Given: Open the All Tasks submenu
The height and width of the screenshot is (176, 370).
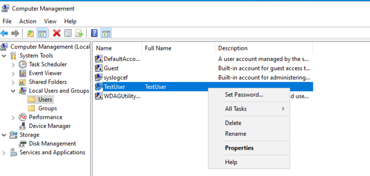Looking at the screenshot, I should point(236,109).
